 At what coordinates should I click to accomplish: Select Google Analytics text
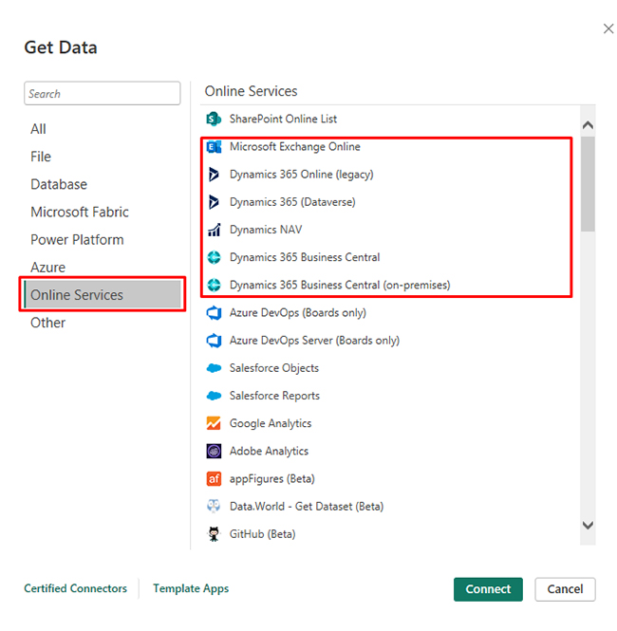(271, 423)
